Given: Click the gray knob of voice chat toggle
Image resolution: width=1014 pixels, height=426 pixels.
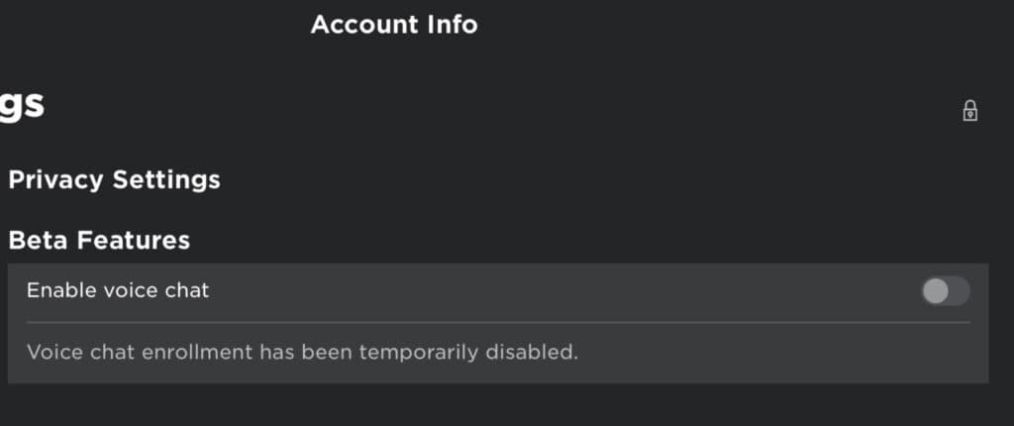Looking at the screenshot, I should tap(936, 291).
